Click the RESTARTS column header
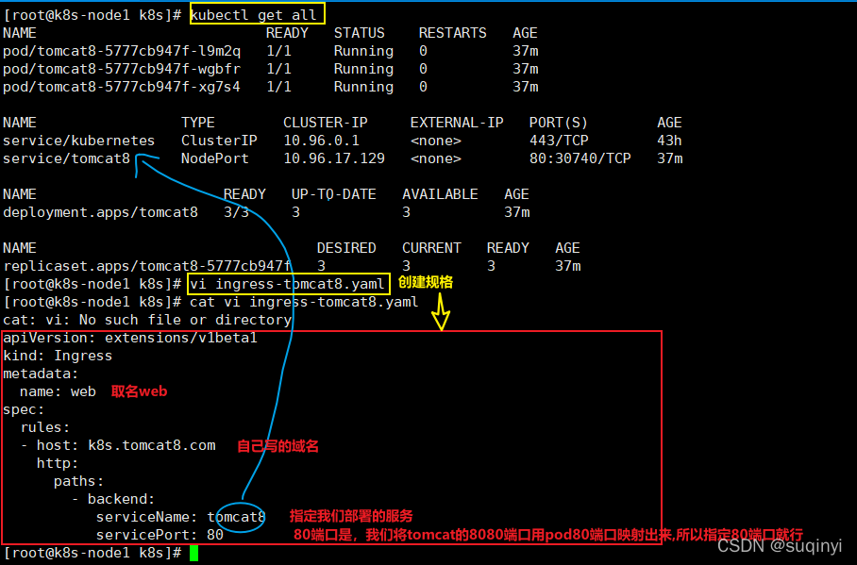Image resolution: width=857 pixels, height=565 pixels. point(452,33)
